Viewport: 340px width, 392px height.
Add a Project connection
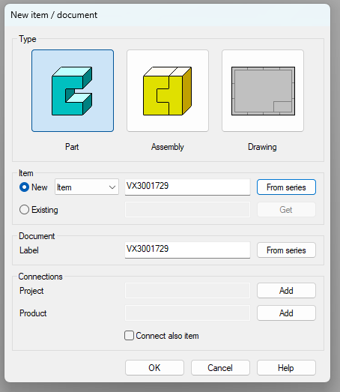click(286, 291)
